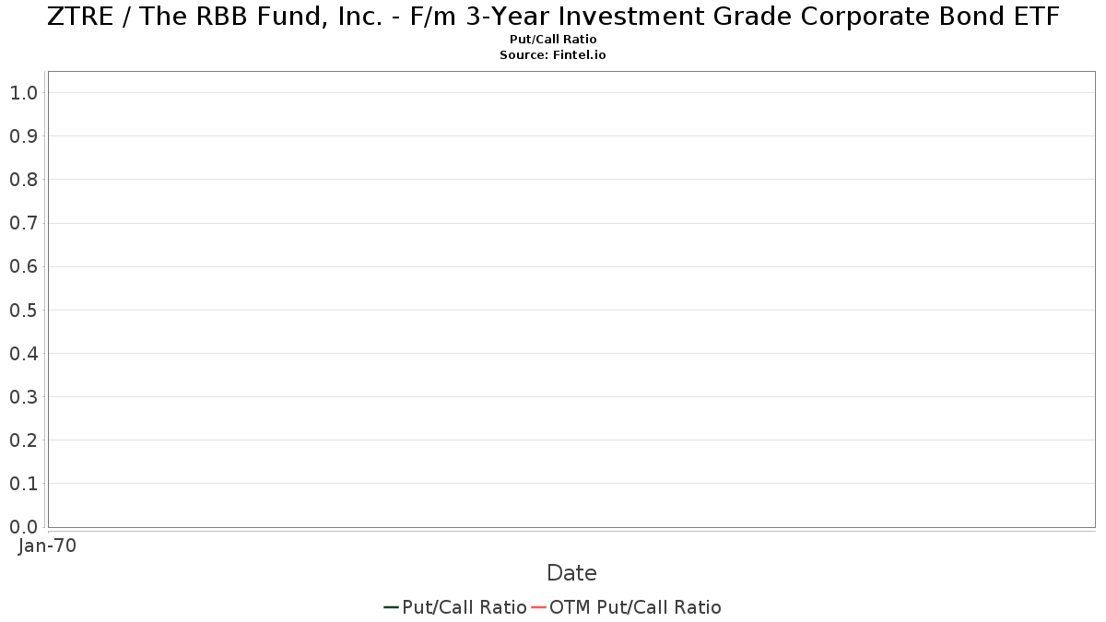This screenshot has height=622, width=1106.
Task: Click the red OTM Put/Call Ratio legend line
Action: (x=539, y=607)
